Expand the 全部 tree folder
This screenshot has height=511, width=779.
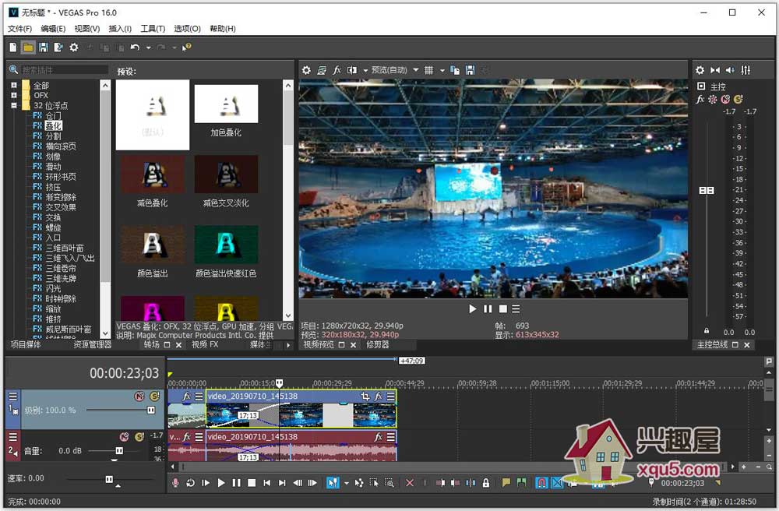coord(14,86)
